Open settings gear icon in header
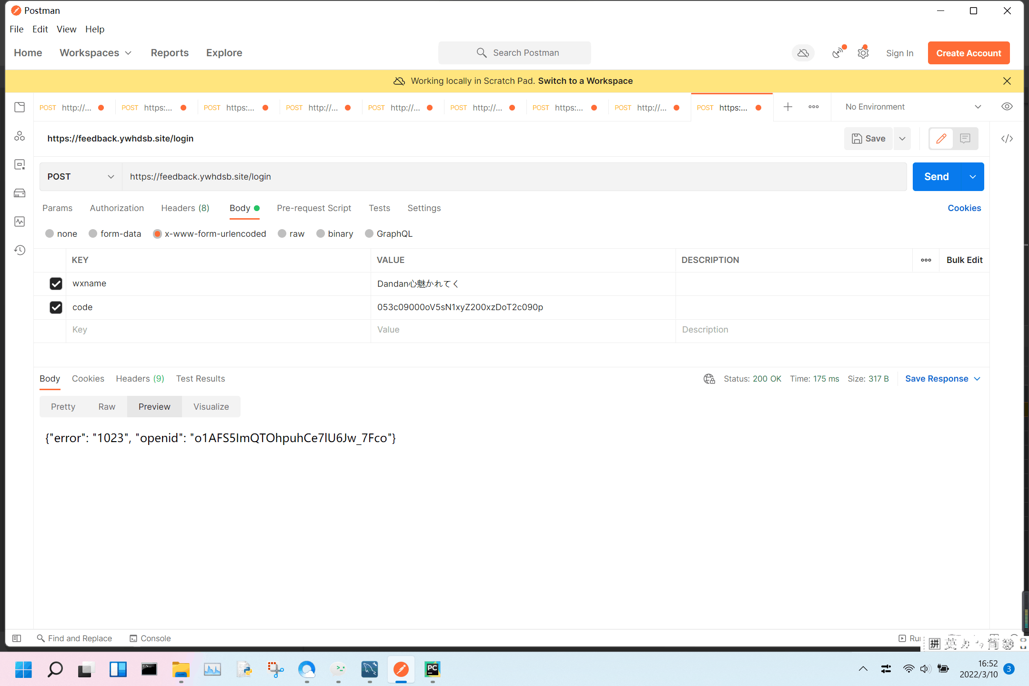The image size is (1029, 686). pyautogui.click(x=863, y=53)
